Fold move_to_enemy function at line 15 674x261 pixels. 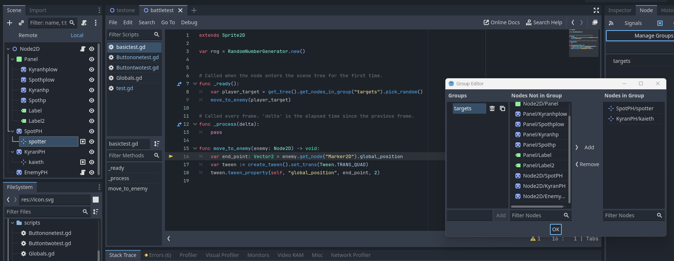[x=195, y=149]
